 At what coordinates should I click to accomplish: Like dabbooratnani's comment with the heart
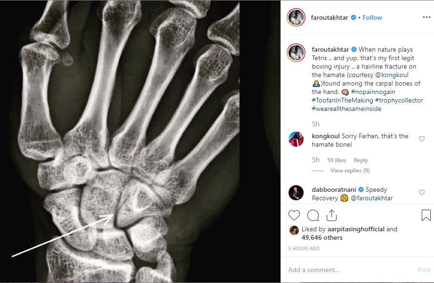tap(422, 192)
